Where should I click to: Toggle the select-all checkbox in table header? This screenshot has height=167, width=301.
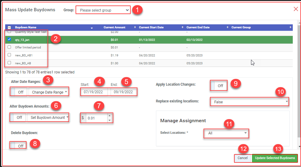(x=9, y=27)
